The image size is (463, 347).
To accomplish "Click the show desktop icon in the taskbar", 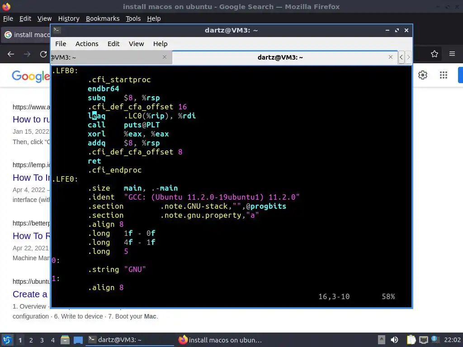I will 78,340.
